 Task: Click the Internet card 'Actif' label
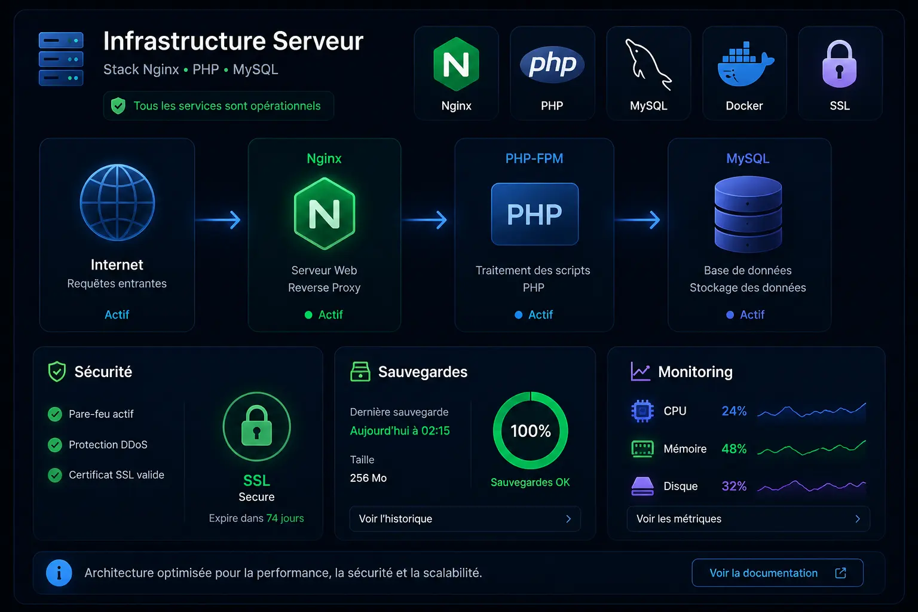click(117, 315)
